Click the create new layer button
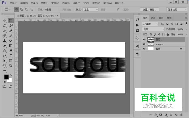The width and height of the screenshot is (189, 118). click(x=176, y=115)
